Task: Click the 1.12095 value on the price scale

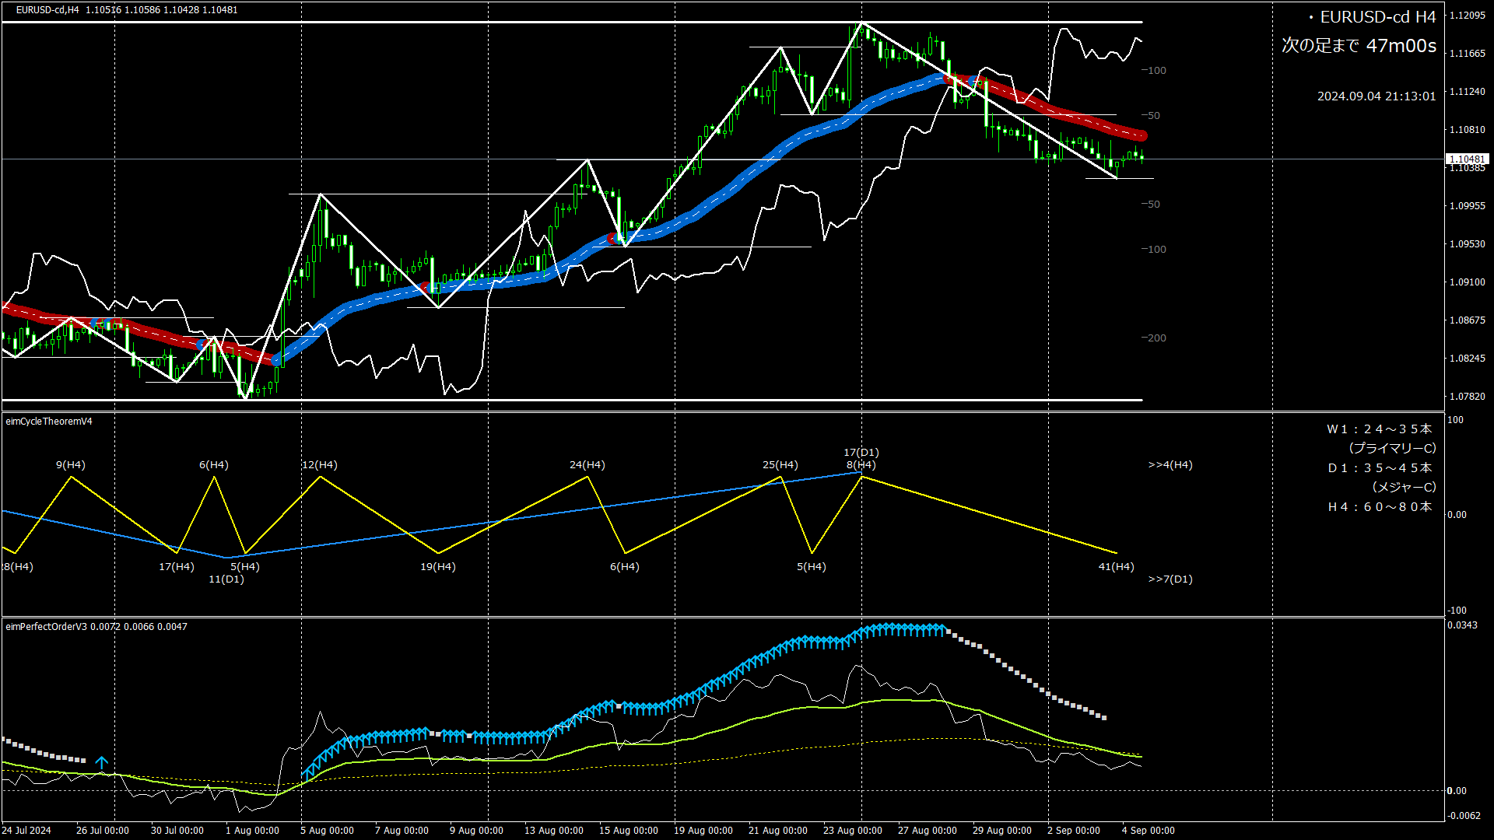Action: click(x=1467, y=16)
